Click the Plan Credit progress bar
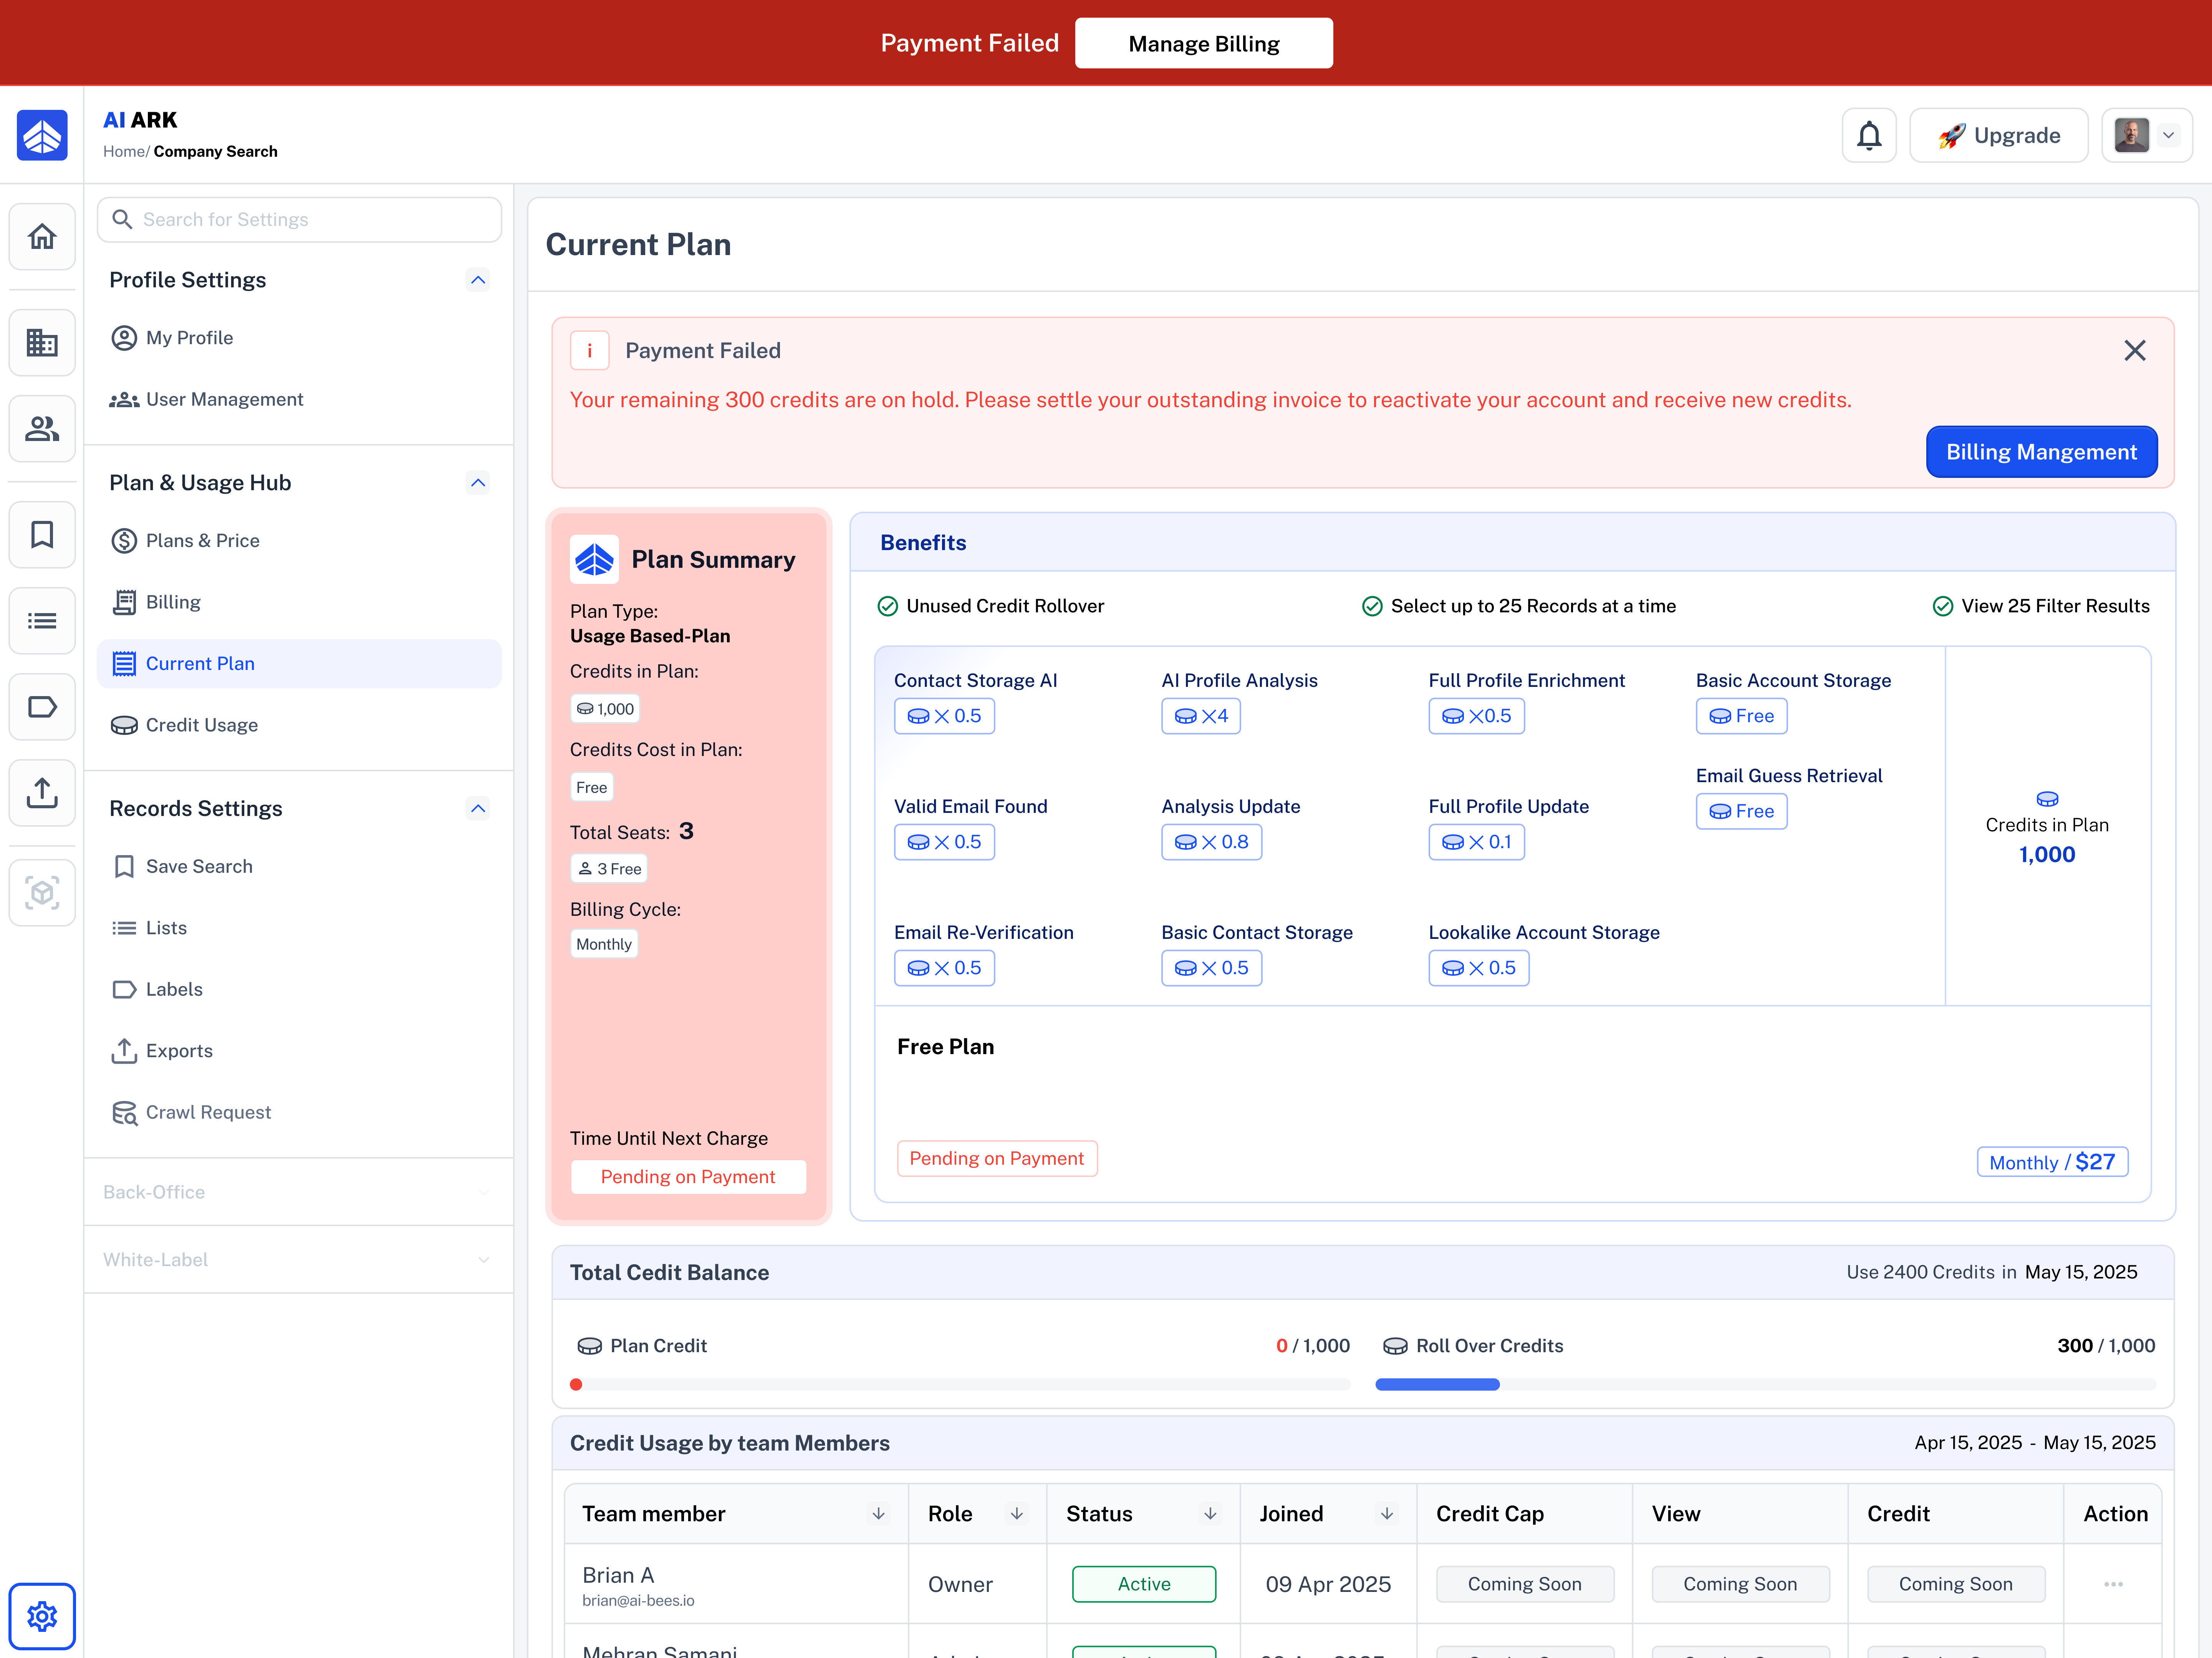Viewport: 2212px width, 1658px height. point(960,1385)
